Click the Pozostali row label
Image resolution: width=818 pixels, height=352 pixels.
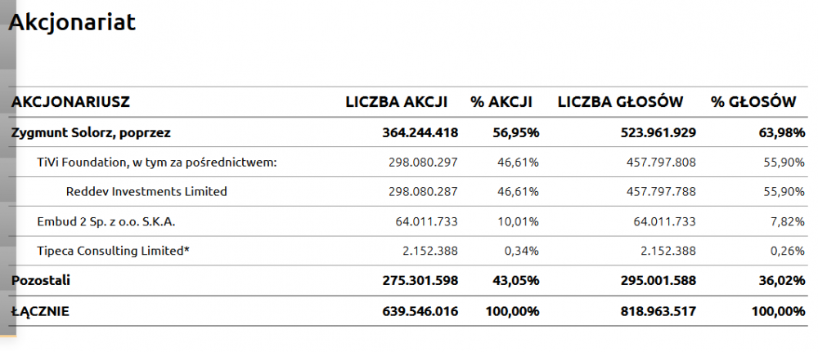pyautogui.click(x=41, y=280)
